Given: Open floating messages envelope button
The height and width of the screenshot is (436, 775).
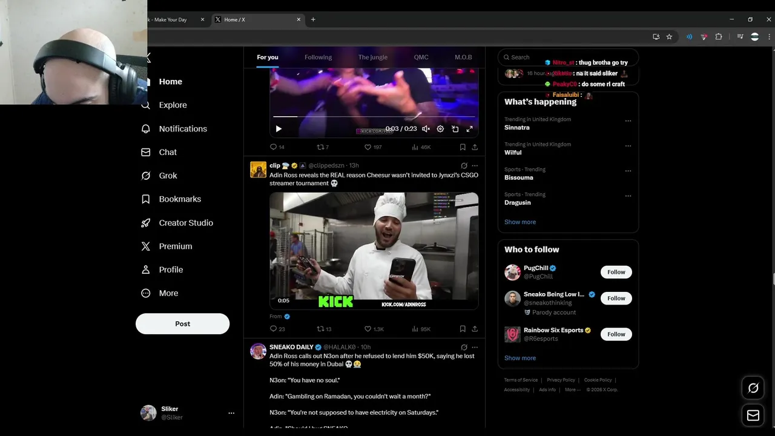Looking at the screenshot, I should (x=753, y=415).
